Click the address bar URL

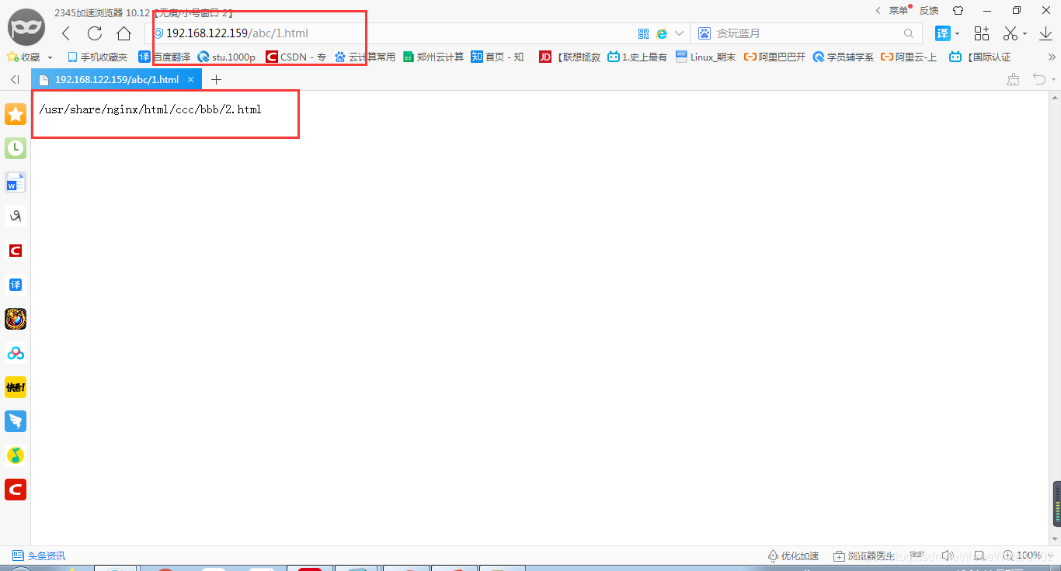237,33
